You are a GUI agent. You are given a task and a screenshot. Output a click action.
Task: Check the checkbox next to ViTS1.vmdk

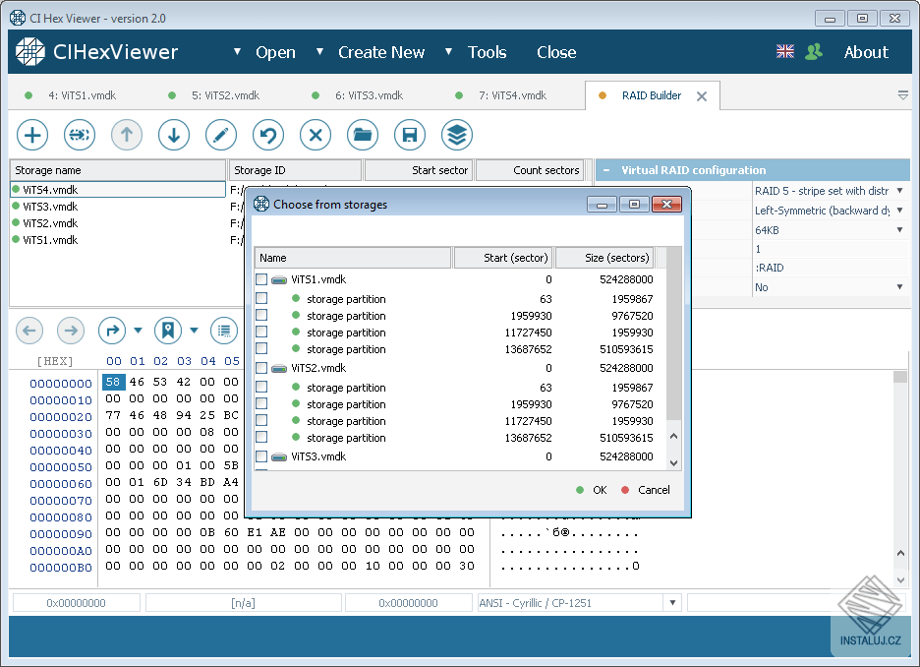(x=260, y=279)
